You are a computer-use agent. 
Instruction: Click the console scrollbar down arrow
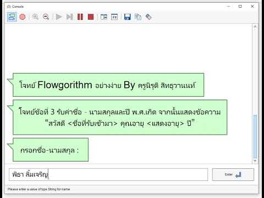pyautogui.click(x=255, y=161)
